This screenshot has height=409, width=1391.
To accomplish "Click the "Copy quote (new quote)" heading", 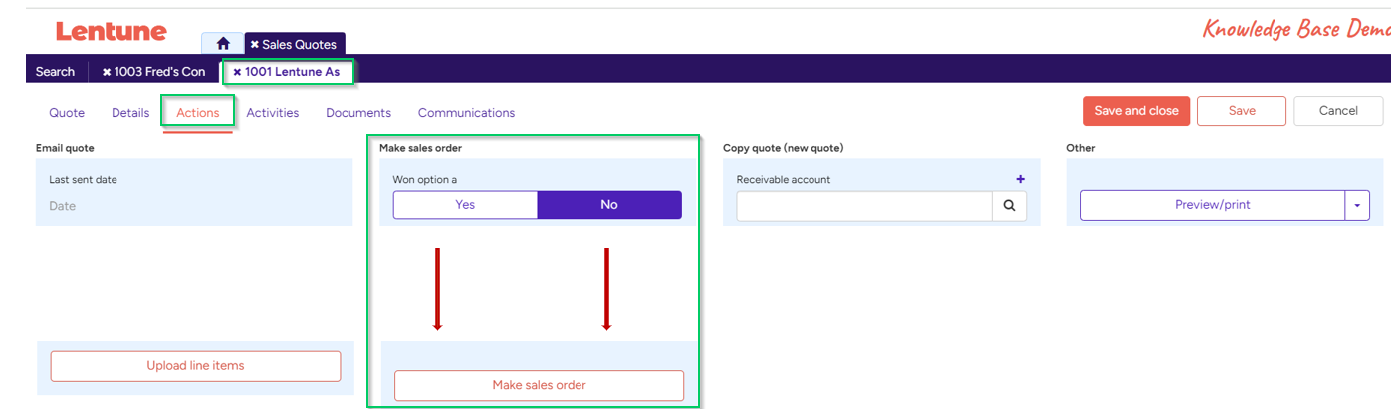I will [x=783, y=148].
